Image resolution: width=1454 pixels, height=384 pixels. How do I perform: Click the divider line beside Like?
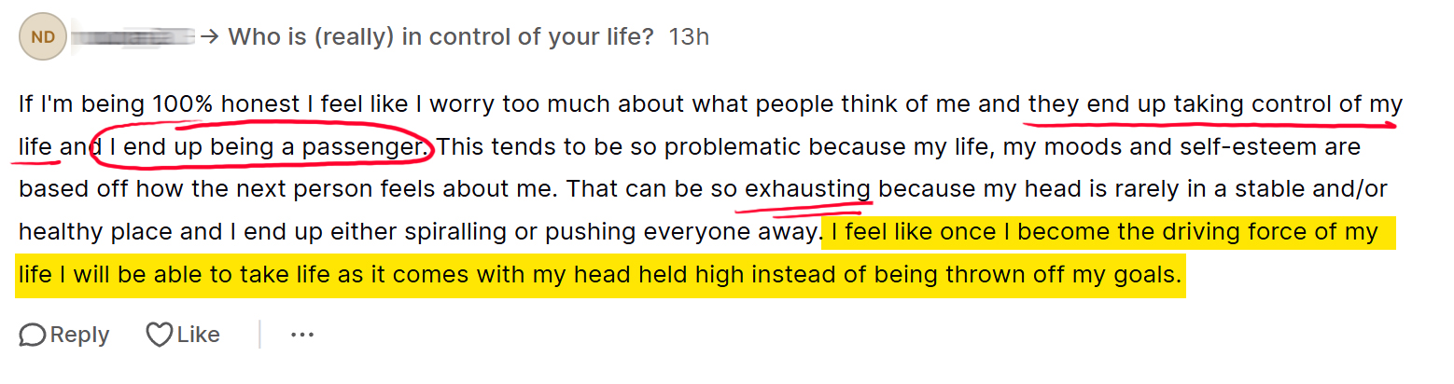(x=259, y=336)
